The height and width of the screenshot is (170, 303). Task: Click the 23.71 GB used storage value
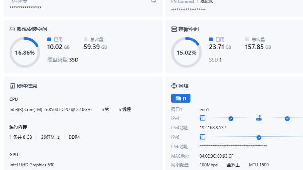(x=220, y=47)
